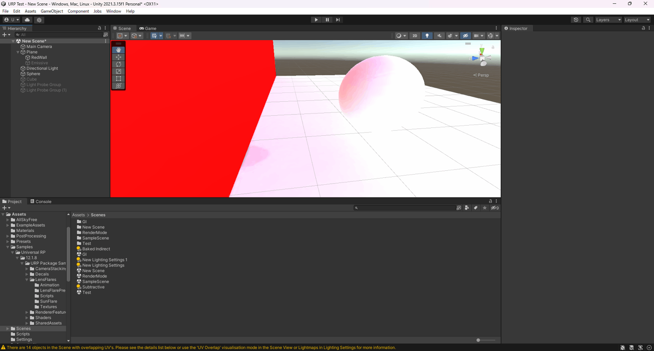Click Search by Type icon in Project
The height and width of the screenshot is (351, 654).
[467, 208]
